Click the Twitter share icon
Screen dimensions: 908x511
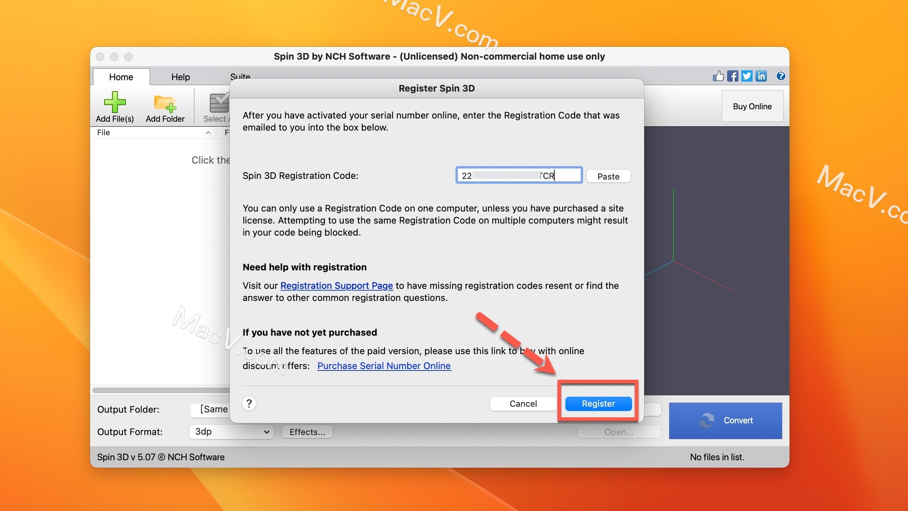746,76
